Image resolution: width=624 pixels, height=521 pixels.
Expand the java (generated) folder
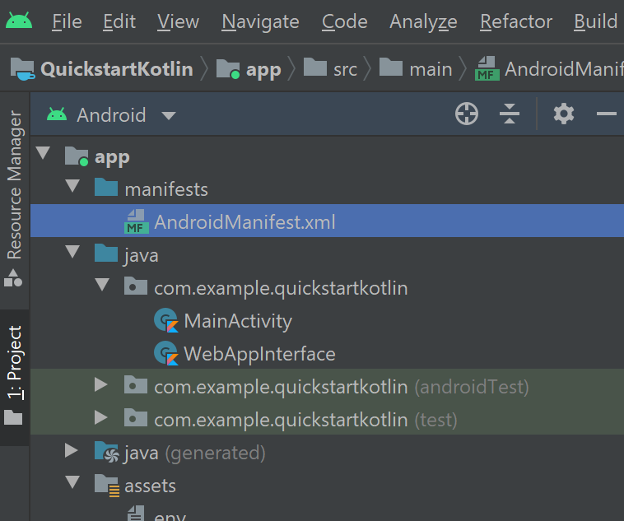coord(72,450)
